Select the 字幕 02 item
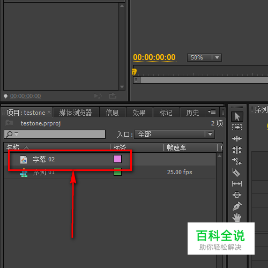This screenshot has width=268, height=268. pos(110,159)
